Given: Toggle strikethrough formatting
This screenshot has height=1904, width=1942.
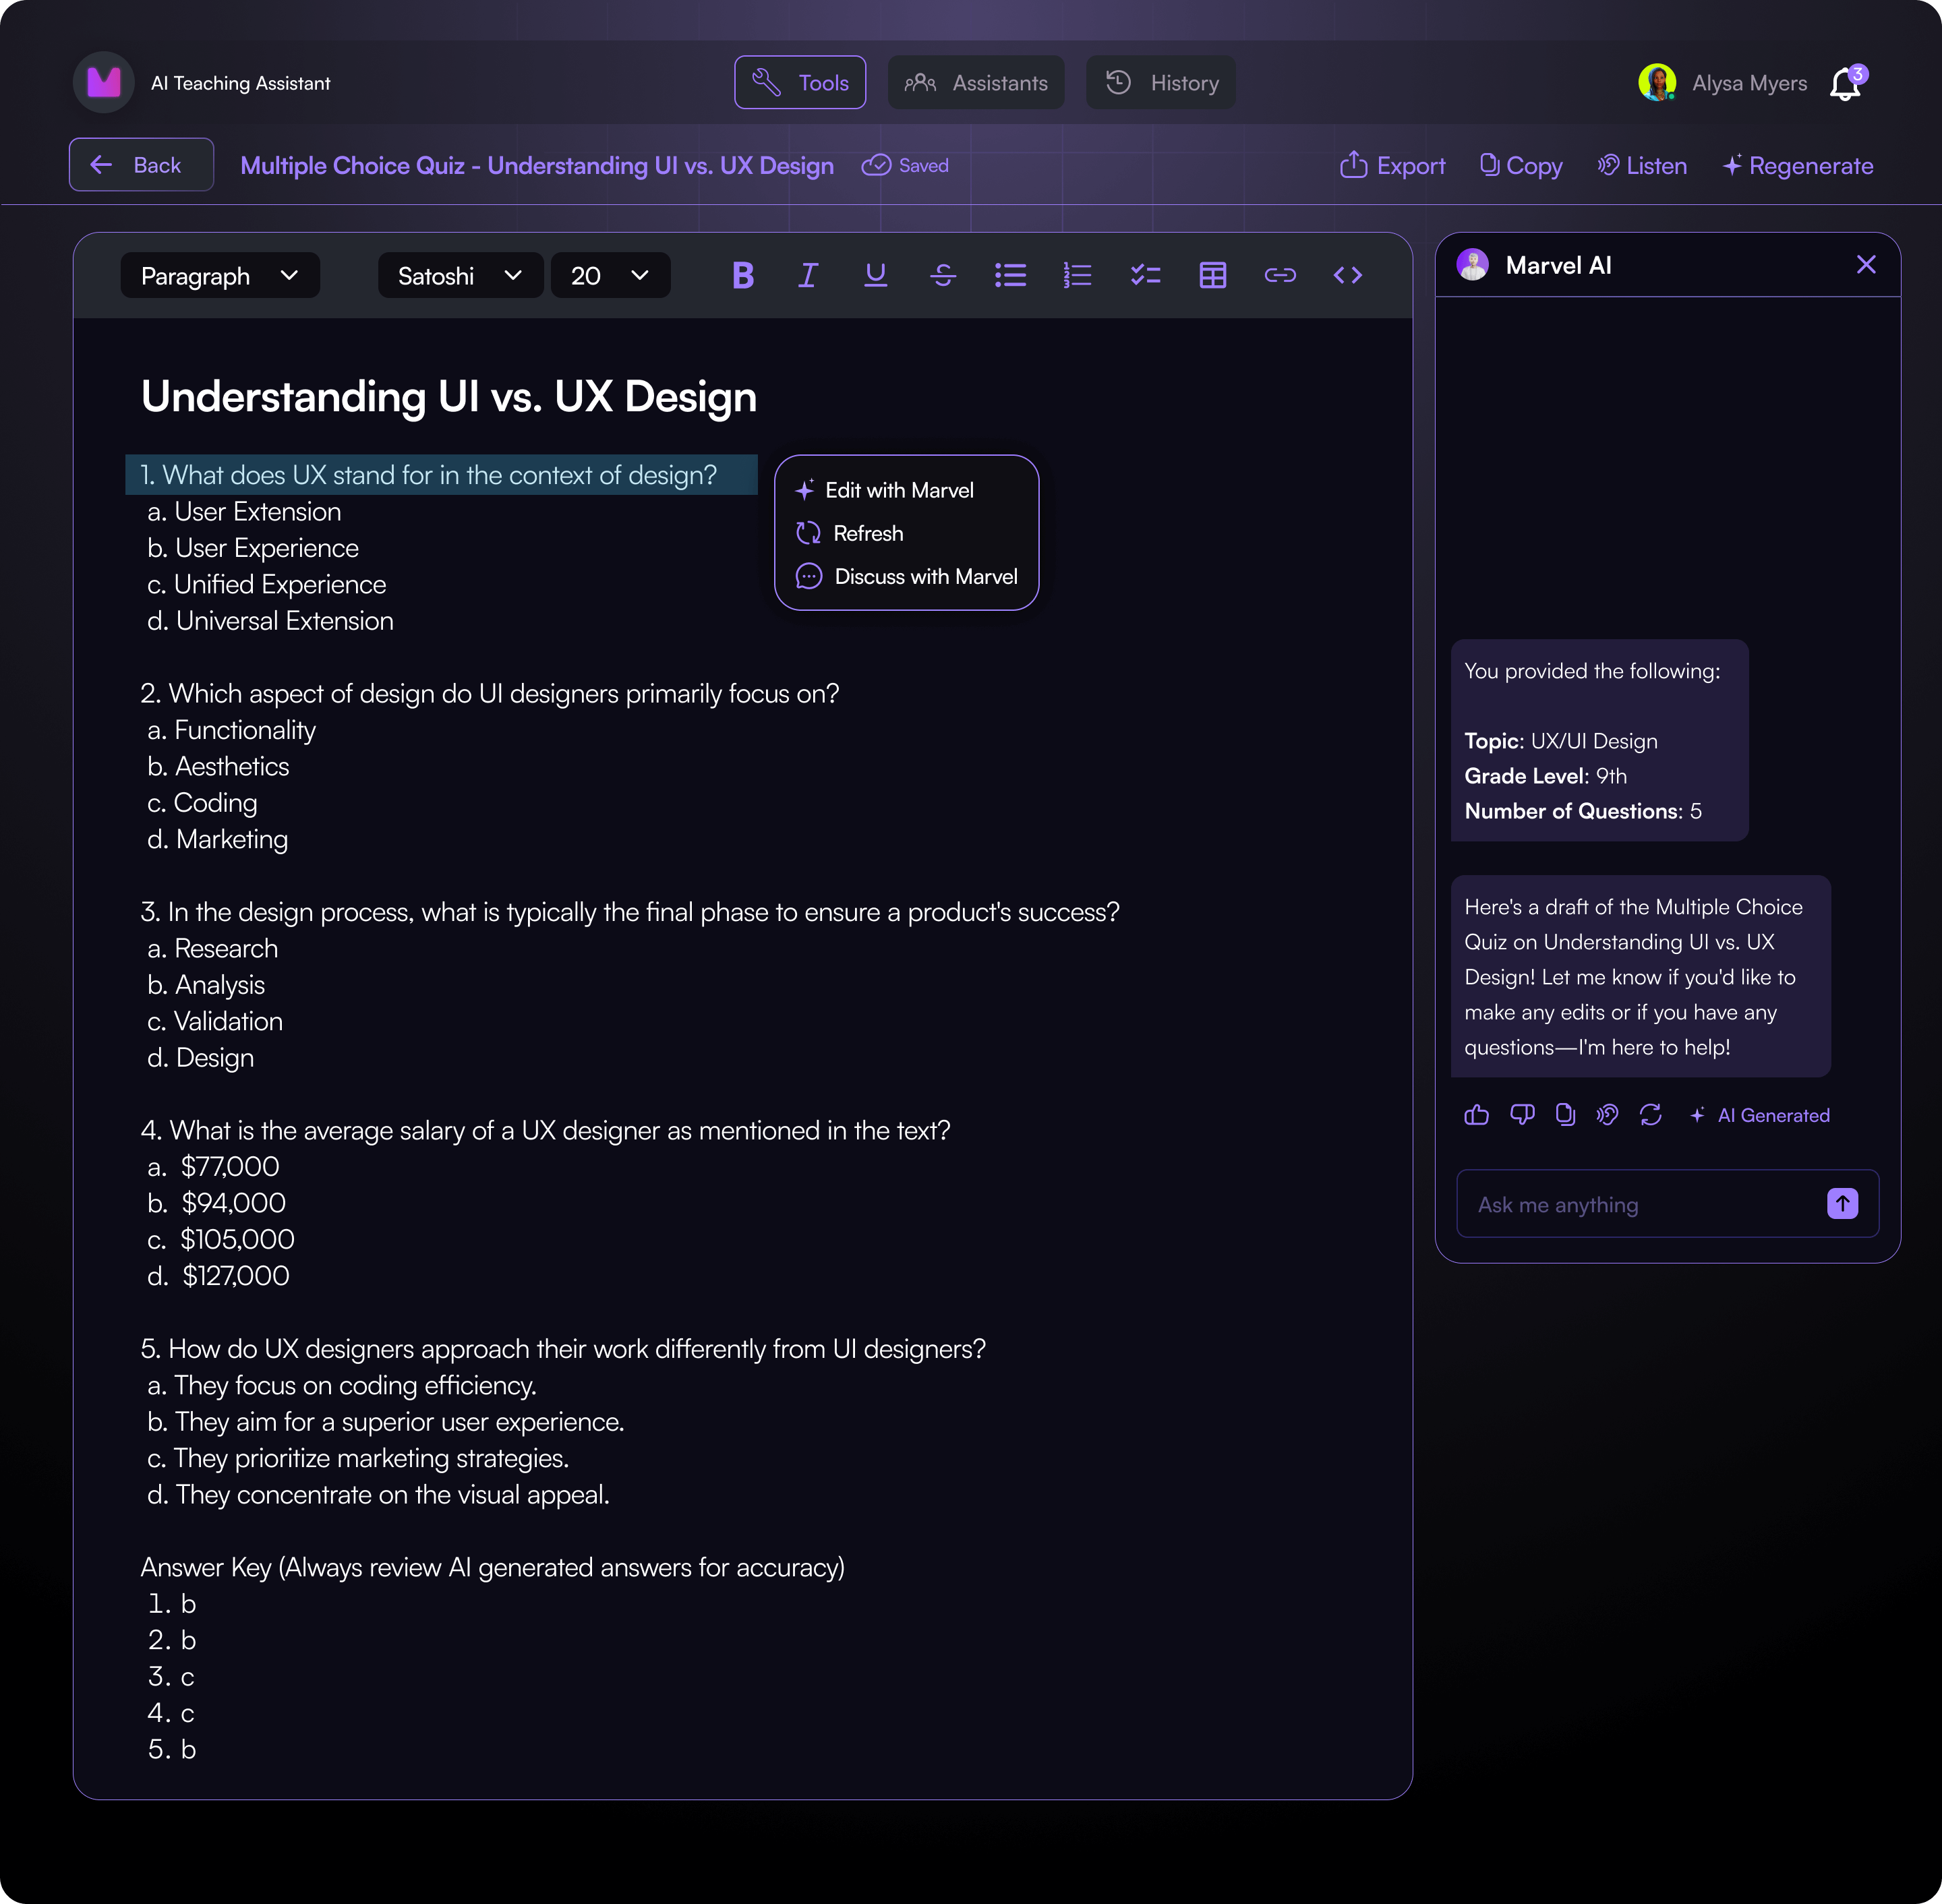Looking at the screenshot, I should click(942, 275).
